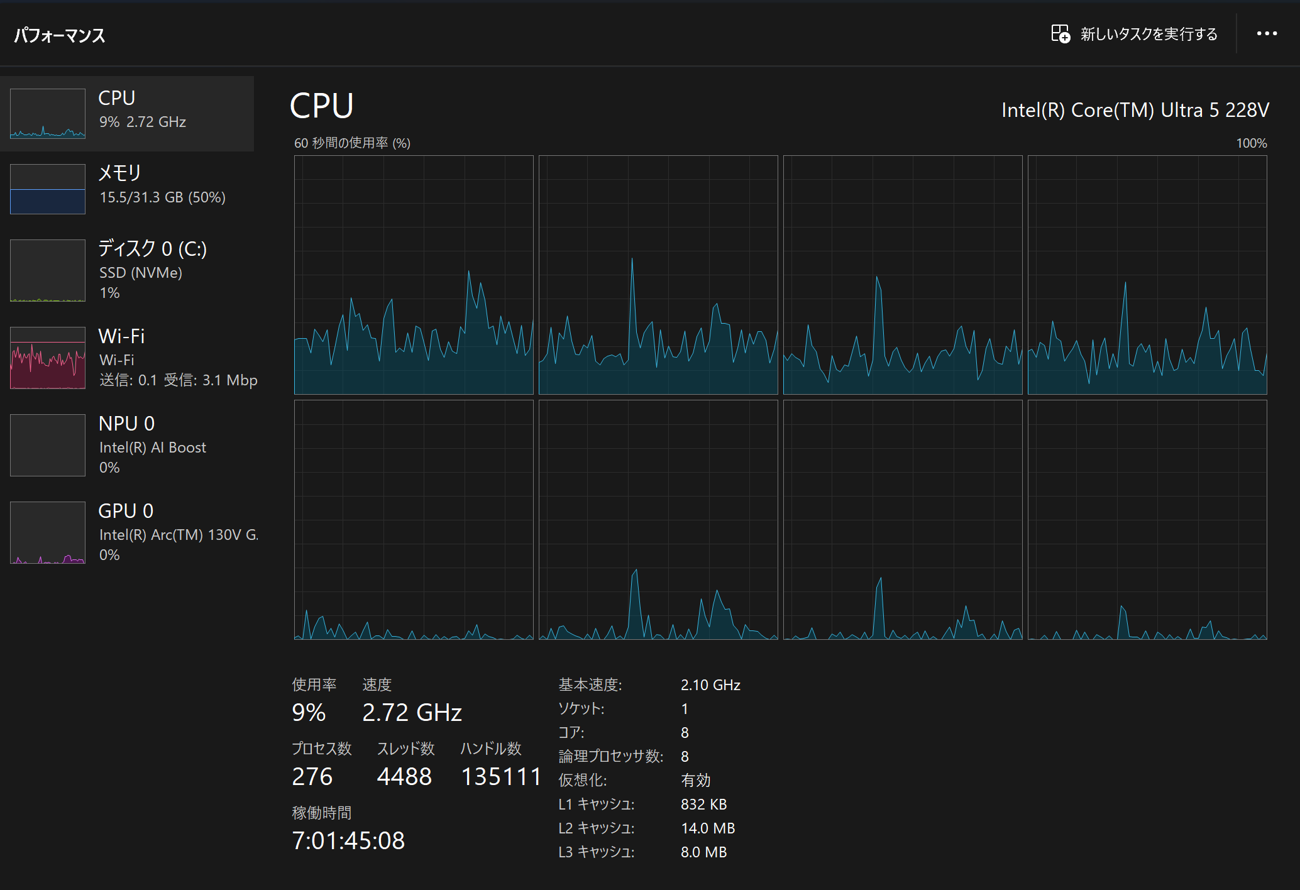Click the bottom-left core usage graph

[x=414, y=520]
